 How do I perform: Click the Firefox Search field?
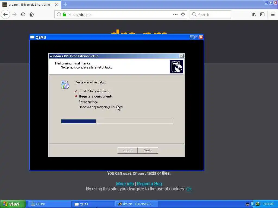click(210, 15)
